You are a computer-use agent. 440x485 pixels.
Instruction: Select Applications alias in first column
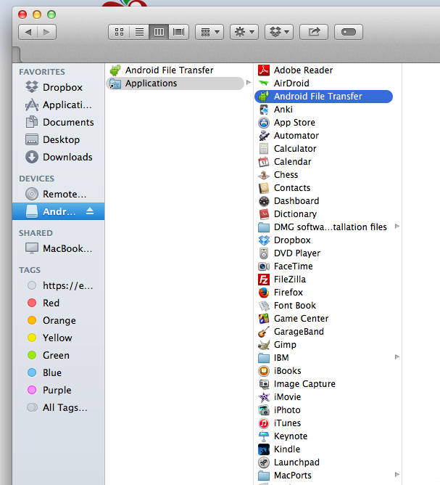(175, 83)
